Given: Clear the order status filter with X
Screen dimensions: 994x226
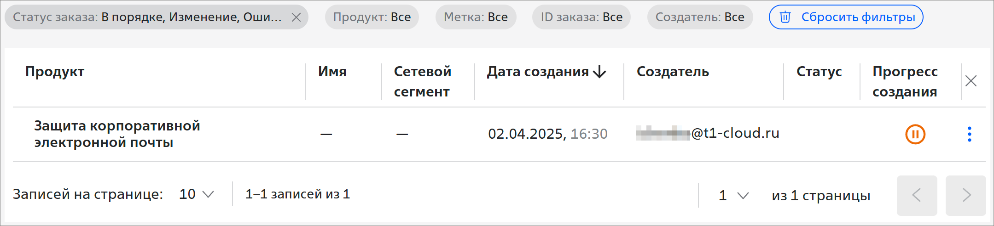Looking at the screenshot, I should pos(296,17).
